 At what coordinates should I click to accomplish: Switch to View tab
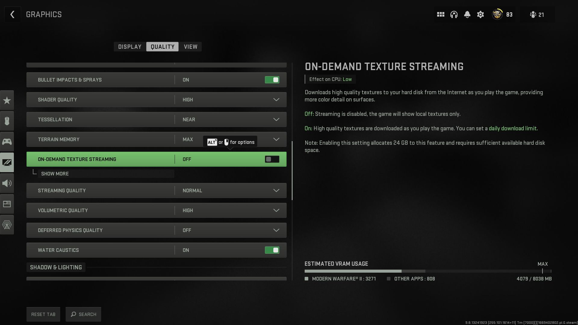pyautogui.click(x=191, y=46)
